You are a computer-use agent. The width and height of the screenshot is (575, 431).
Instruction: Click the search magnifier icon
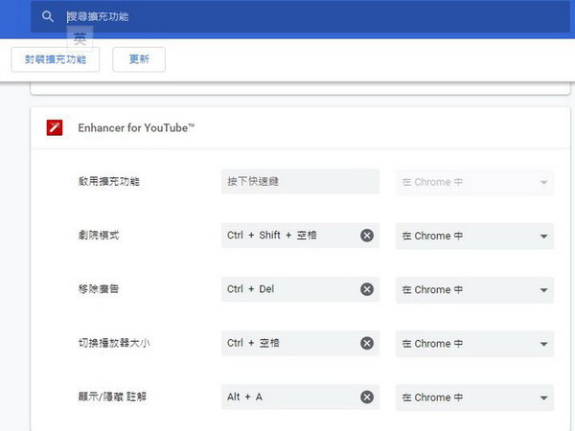(x=48, y=16)
